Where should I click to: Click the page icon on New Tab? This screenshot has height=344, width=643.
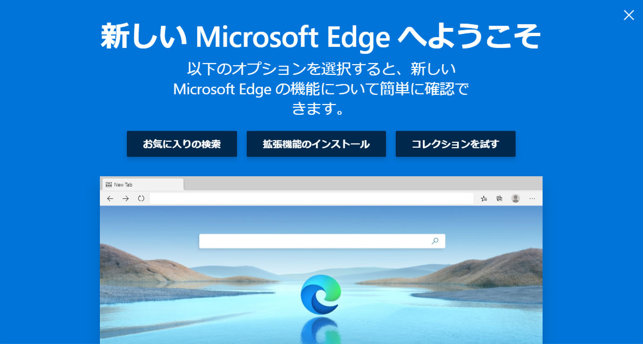point(109,185)
